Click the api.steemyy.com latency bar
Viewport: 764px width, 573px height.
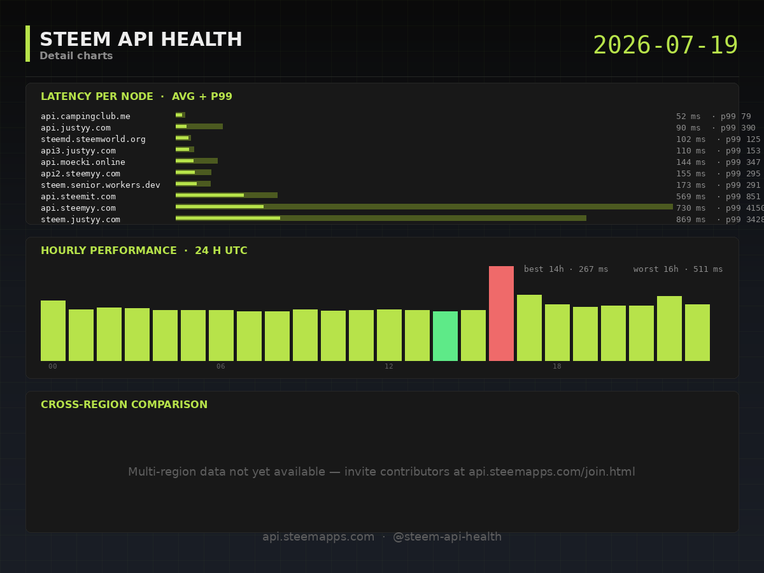[x=424, y=207]
